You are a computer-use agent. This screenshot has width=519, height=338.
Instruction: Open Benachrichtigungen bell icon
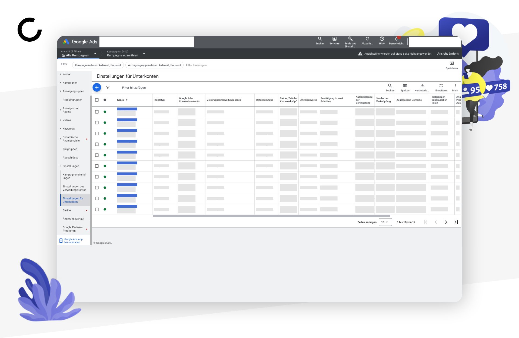click(397, 39)
